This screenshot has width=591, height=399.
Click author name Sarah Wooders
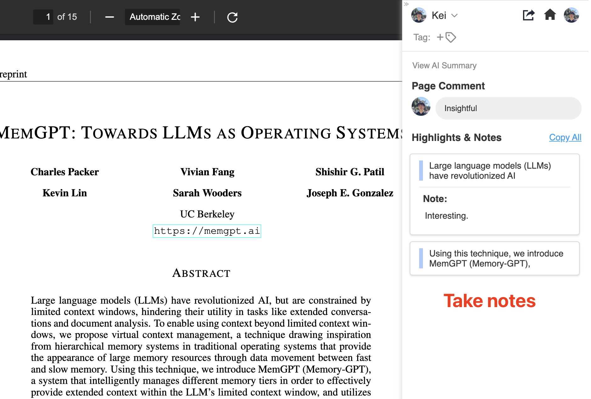coord(207,193)
